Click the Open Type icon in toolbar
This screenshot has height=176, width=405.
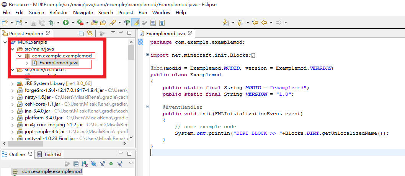tap(95, 23)
